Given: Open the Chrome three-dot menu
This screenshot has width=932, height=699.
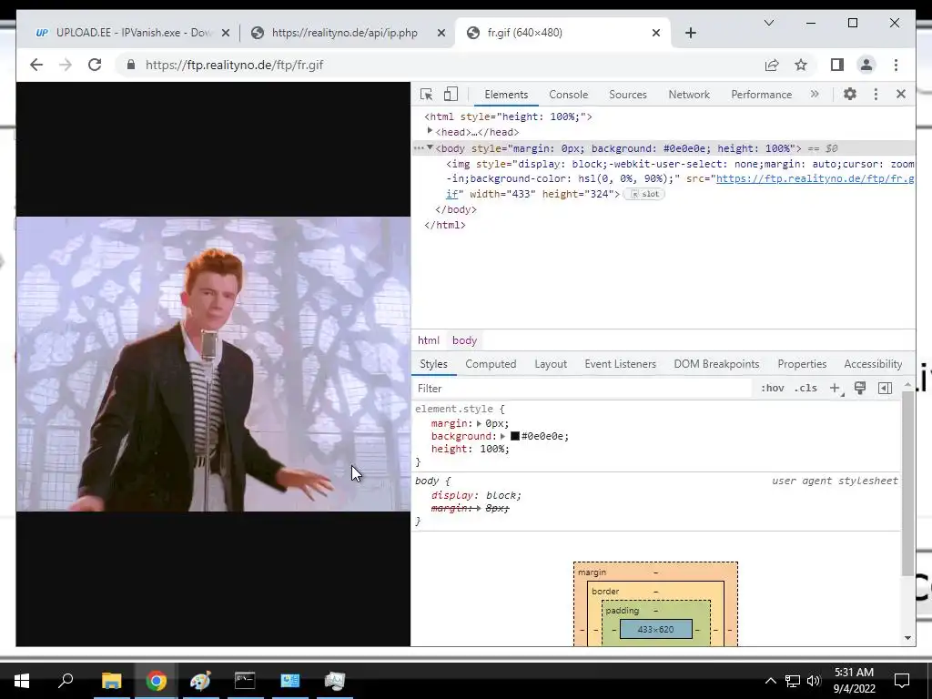Looking at the screenshot, I should point(896,65).
